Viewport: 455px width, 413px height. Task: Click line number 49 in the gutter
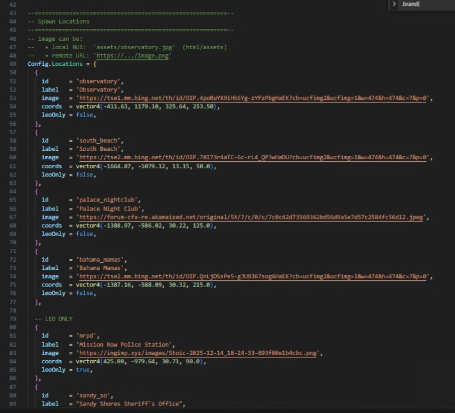click(13, 64)
